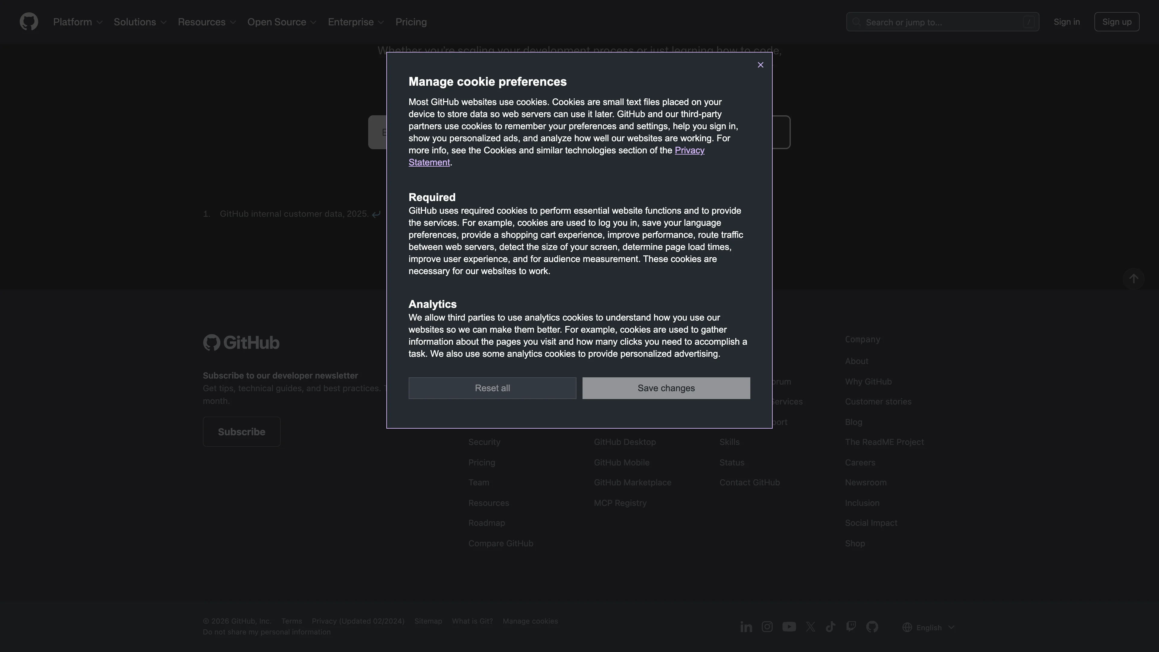Open the Privacy Statement link
The image size is (1159, 652).
tap(690, 151)
